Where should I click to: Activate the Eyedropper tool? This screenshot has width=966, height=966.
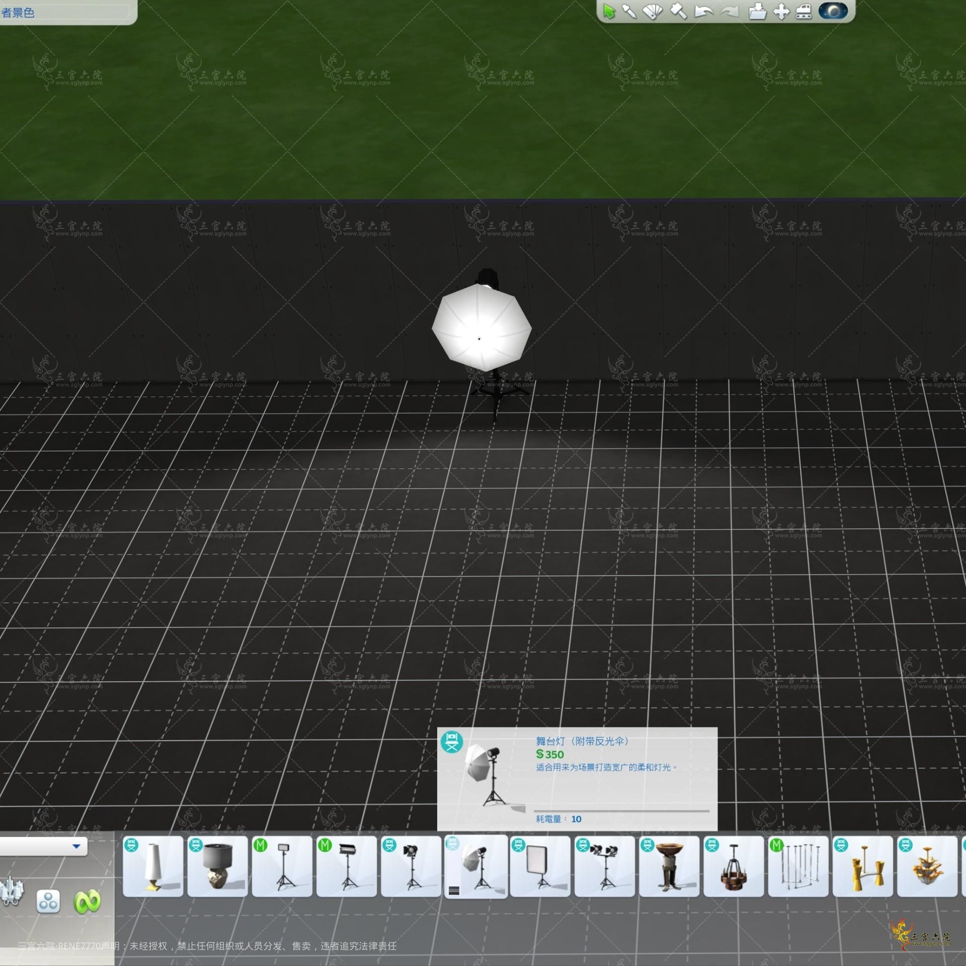629,11
